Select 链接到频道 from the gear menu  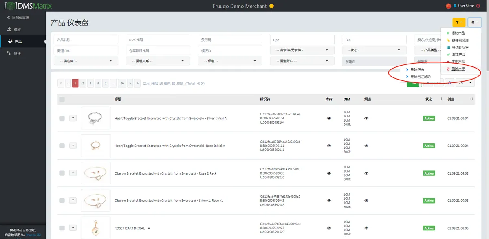click(x=460, y=40)
